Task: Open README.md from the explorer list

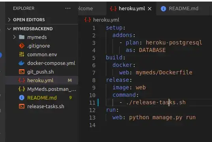Action: [x=42, y=98]
